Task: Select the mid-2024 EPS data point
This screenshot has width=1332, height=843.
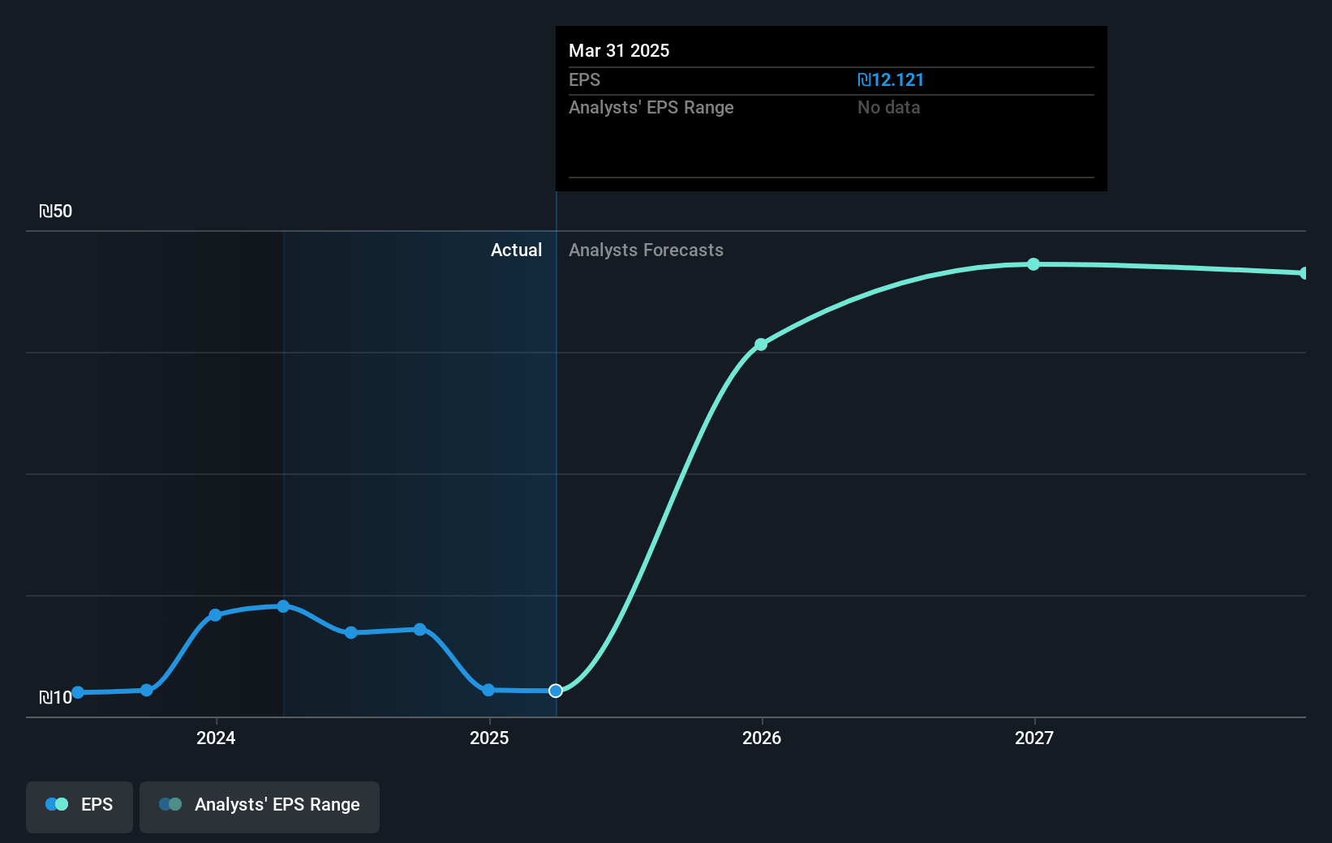Action: pos(351,632)
